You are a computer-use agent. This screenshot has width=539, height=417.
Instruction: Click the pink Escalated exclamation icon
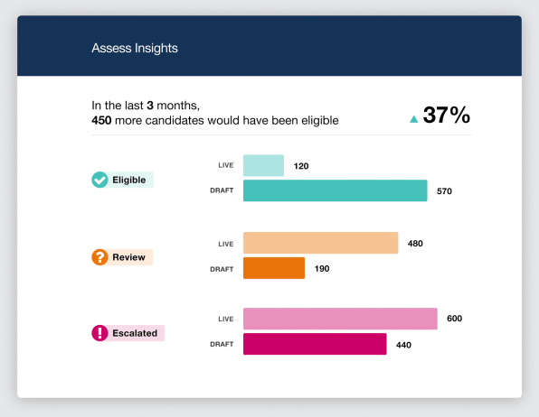pyautogui.click(x=99, y=333)
